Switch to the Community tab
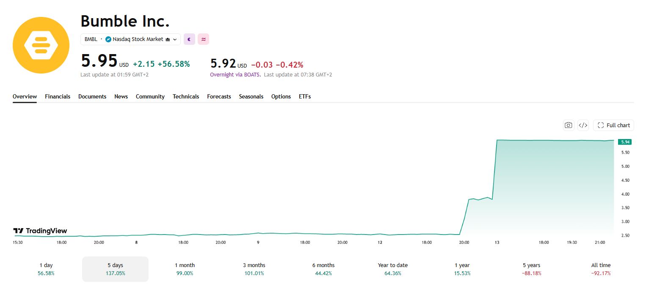The height and width of the screenshot is (292, 646). [x=150, y=96]
